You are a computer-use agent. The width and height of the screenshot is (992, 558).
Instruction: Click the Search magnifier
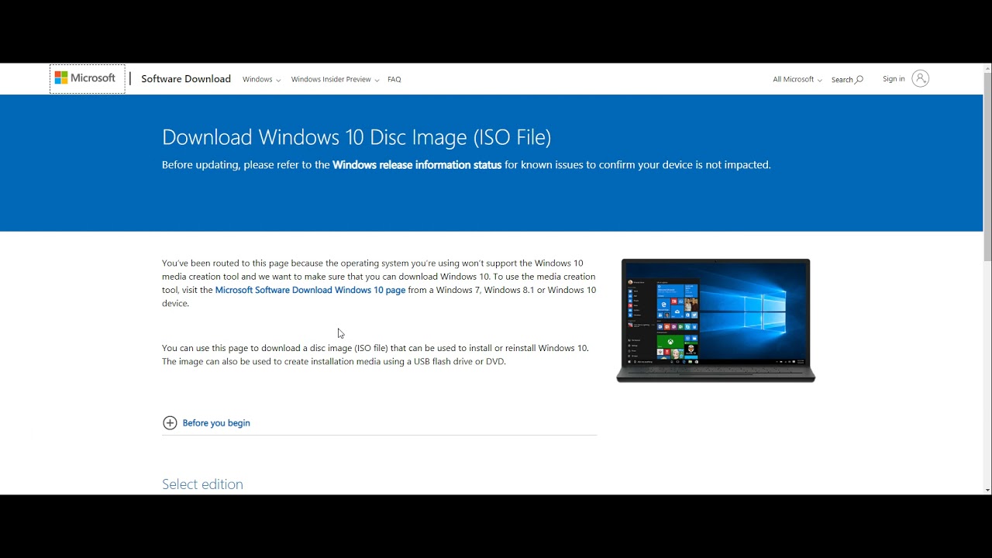pos(859,79)
